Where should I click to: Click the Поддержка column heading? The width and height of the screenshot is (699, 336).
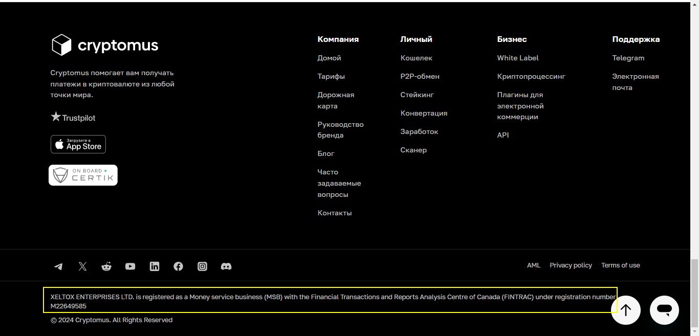click(x=636, y=39)
